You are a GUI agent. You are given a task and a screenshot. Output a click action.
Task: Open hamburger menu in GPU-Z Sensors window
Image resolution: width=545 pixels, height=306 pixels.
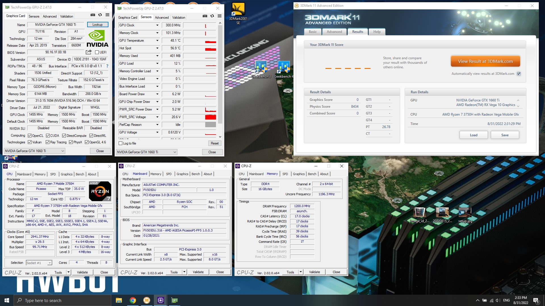pos(219,16)
